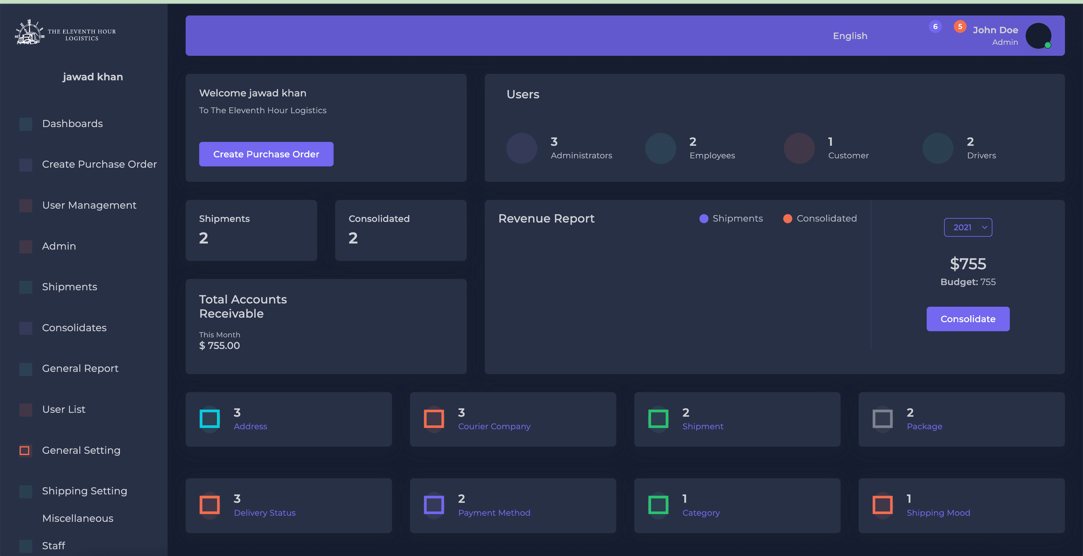
Task: Click the purple Payment Method icon
Action: pyautogui.click(x=434, y=505)
